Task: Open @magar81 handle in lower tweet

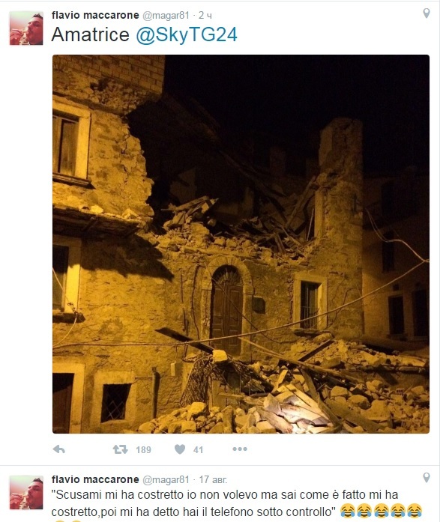Action: [166, 480]
